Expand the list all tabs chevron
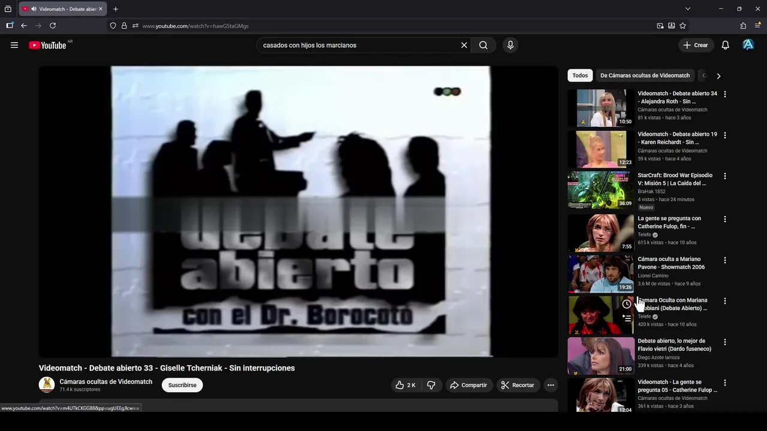The image size is (767, 431). [x=688, y=9]
